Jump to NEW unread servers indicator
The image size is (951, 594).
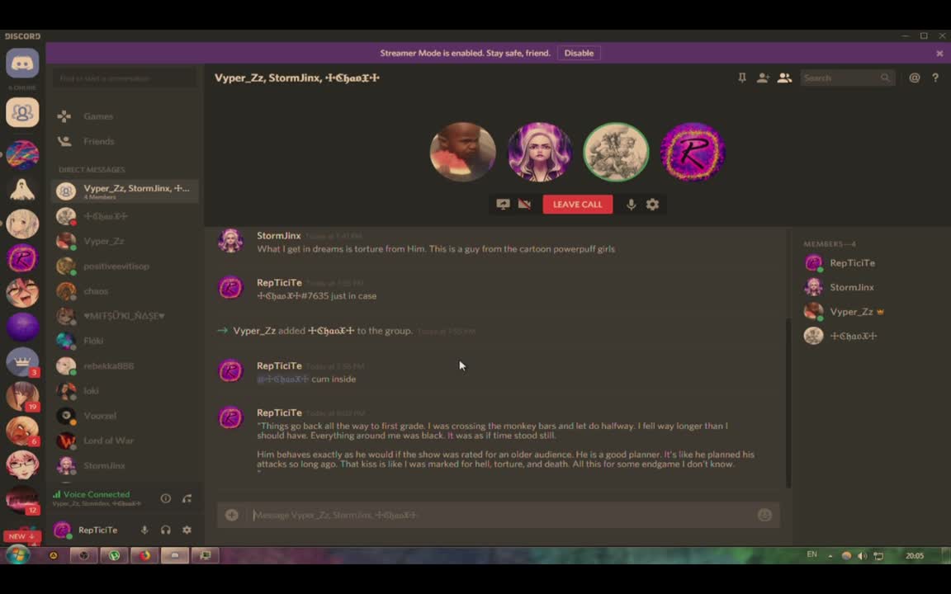coord(21,536)
